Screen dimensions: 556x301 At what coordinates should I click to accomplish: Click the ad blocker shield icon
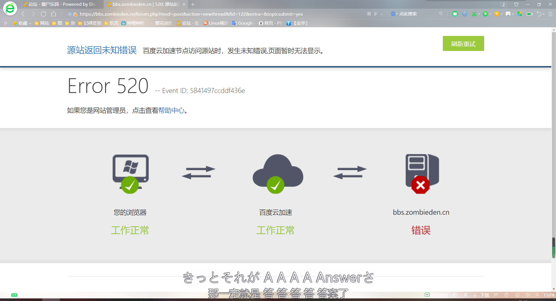tap(497, 14)
